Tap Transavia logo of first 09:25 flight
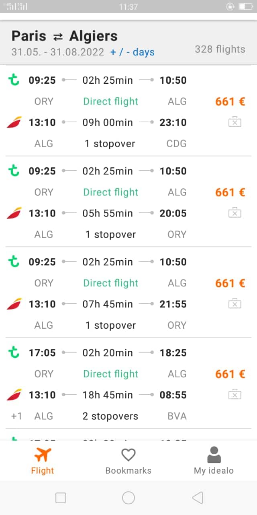 click(x=14, y=80)
